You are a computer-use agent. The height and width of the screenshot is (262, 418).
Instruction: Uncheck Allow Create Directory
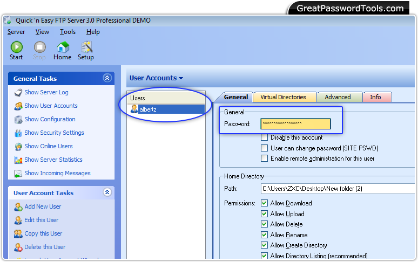[264, 245]
